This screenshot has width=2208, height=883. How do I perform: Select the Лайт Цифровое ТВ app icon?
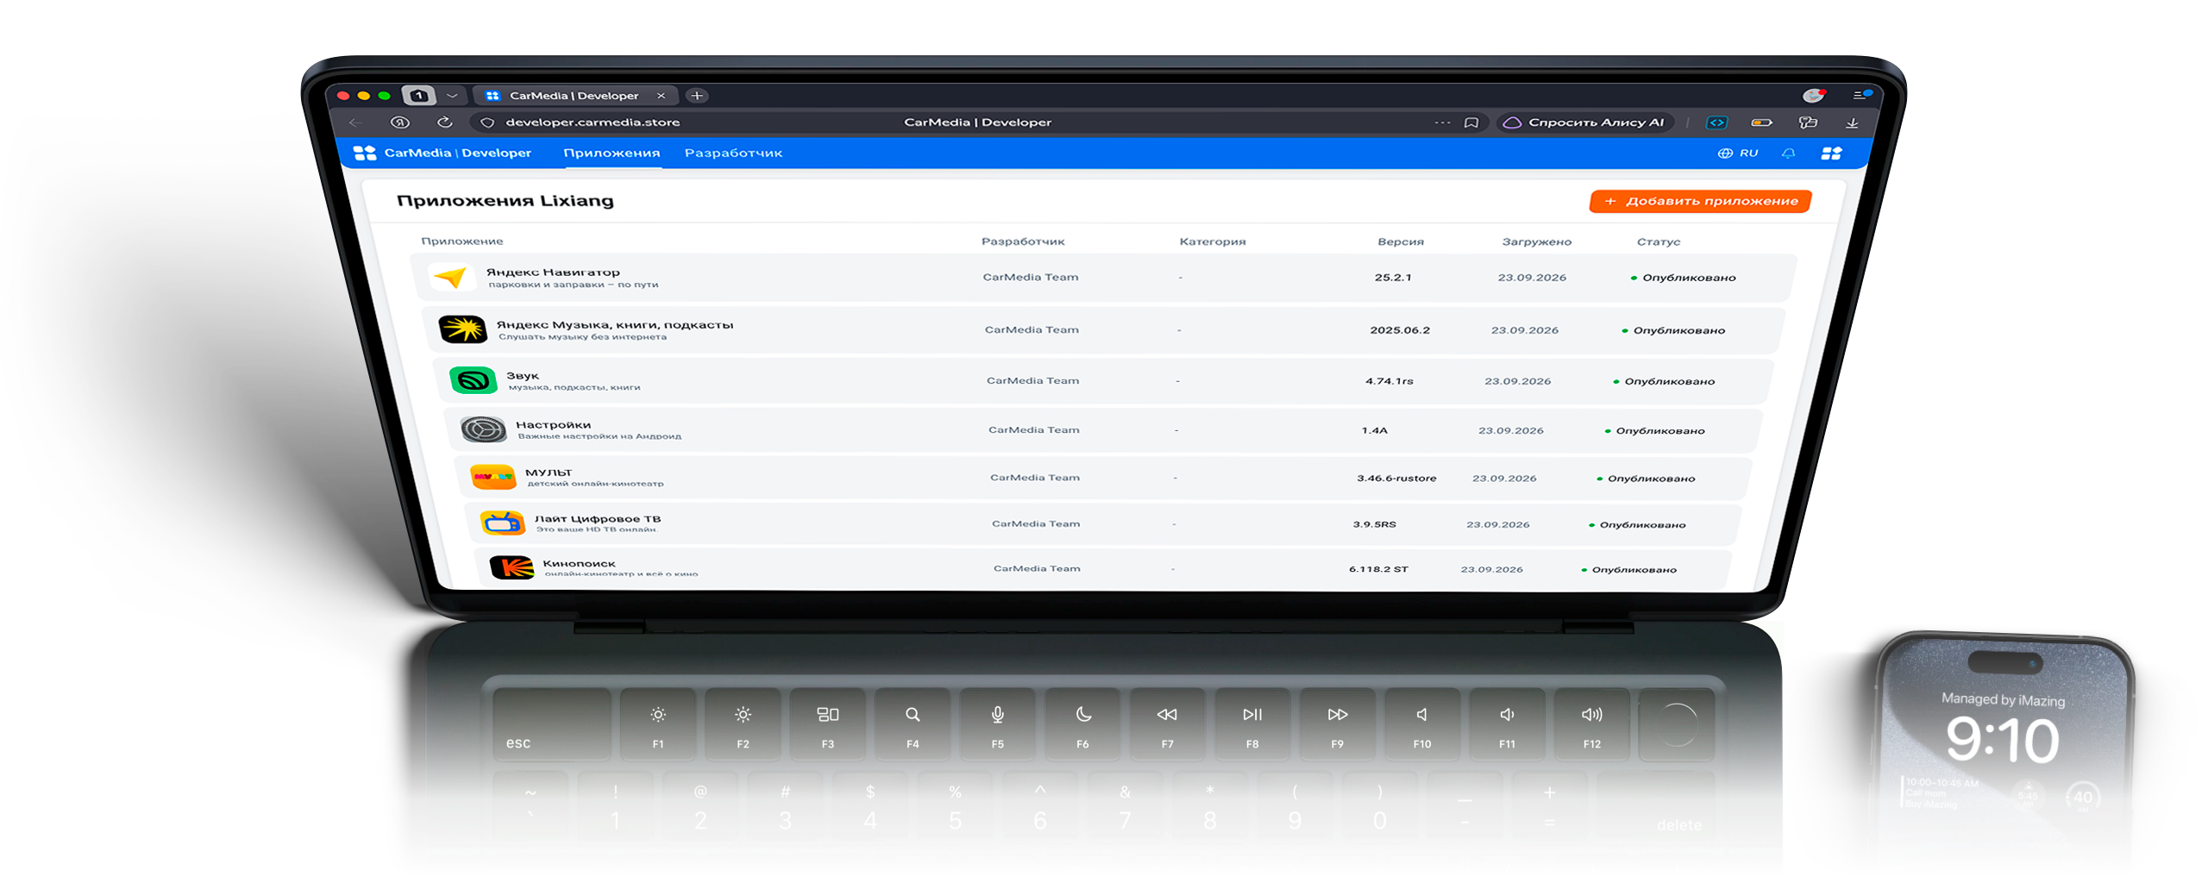tap(503, 522)
